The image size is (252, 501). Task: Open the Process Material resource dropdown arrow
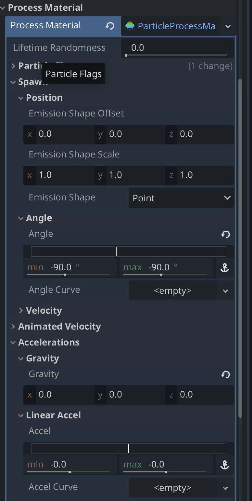pos(228,26)
